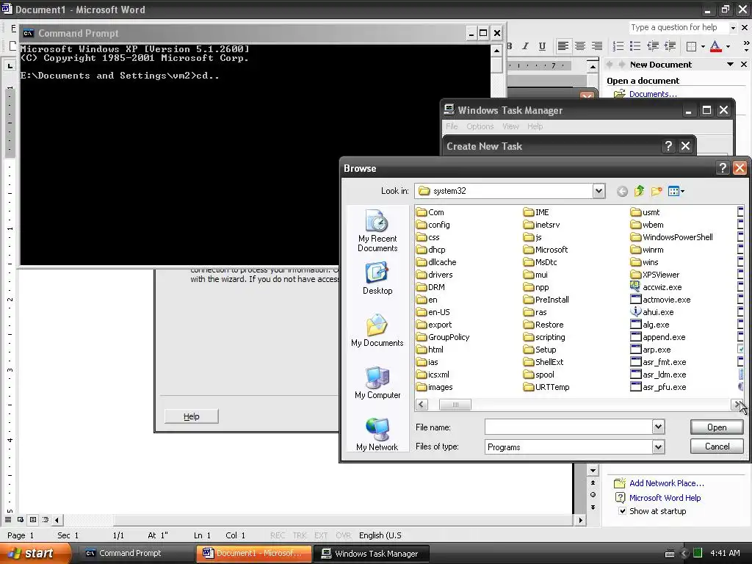Click the Type a question for help box
The width and height of the screenshot is (752, 564).
coord(678,27)
